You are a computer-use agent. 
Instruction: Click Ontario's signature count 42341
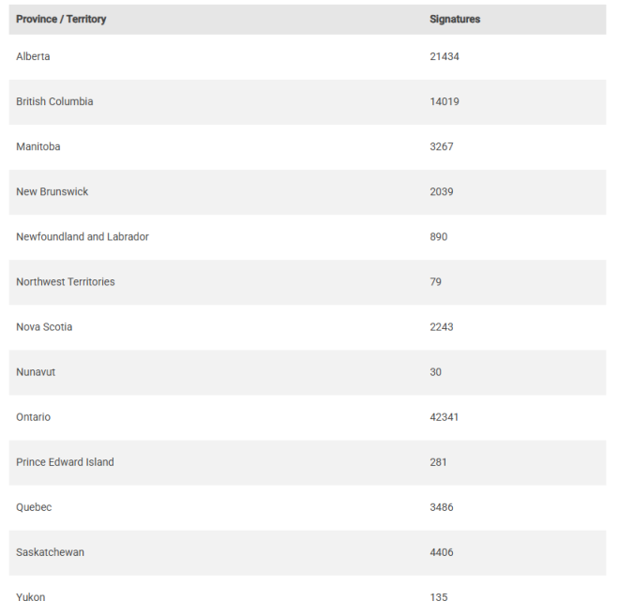coord(445,416)
